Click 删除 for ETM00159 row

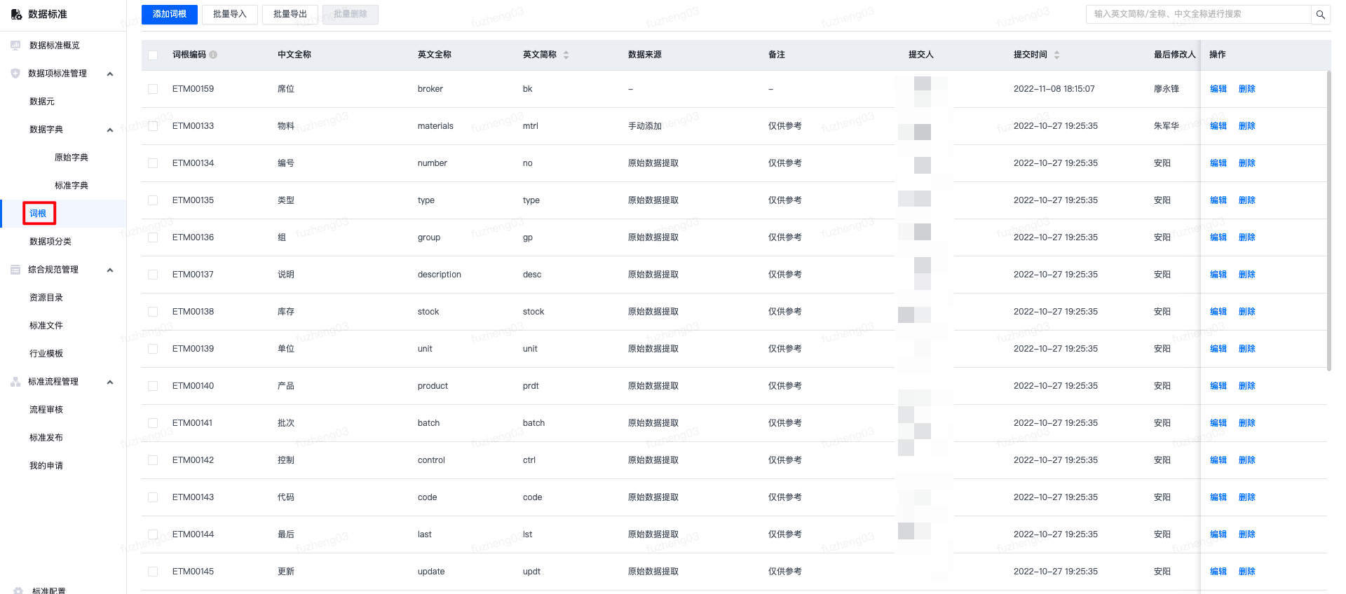1247,89
